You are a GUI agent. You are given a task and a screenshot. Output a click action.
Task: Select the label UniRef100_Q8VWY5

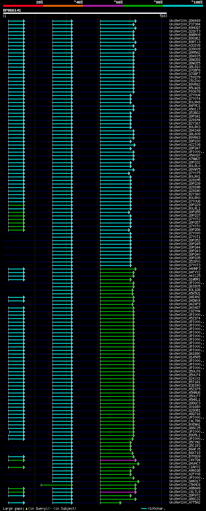pos(185,170)
